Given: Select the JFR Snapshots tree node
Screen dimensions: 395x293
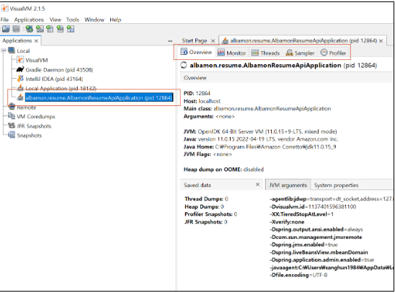Looking at the screenshot, I should pyautogui.click(x=34, y=126).
